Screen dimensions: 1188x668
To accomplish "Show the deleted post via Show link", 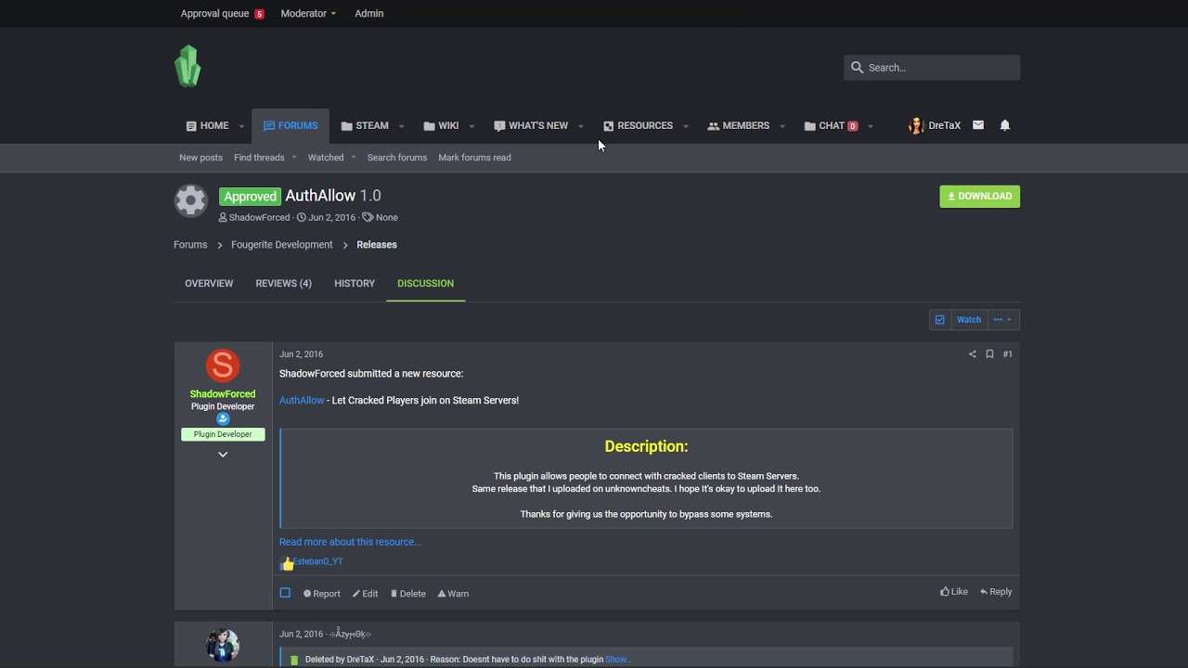I will pos(617,660).
